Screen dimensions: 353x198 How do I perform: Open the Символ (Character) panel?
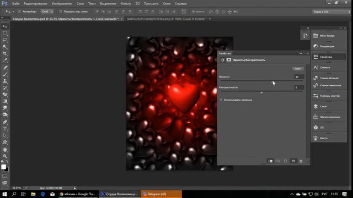pos(329,67)
